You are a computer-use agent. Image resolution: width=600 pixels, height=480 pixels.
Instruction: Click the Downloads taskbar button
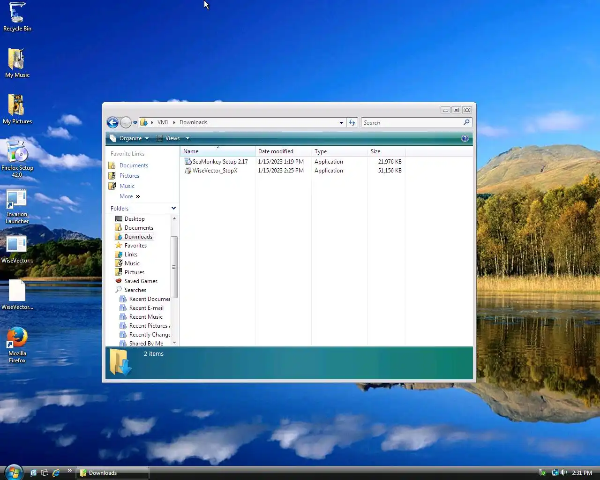point(112,473)
